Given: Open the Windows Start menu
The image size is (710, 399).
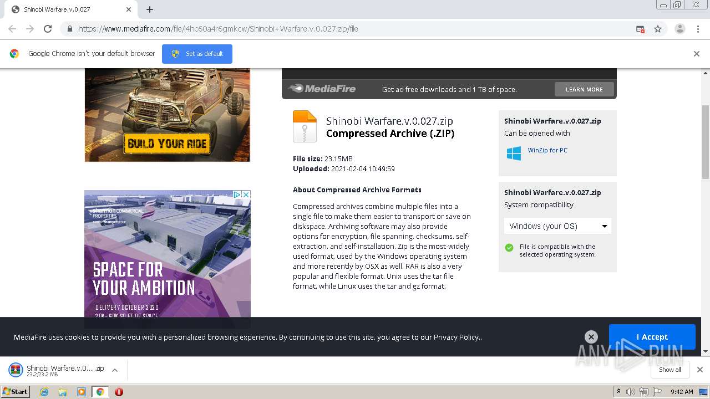Looking at the screenshot, I should (x=16, y=391).
